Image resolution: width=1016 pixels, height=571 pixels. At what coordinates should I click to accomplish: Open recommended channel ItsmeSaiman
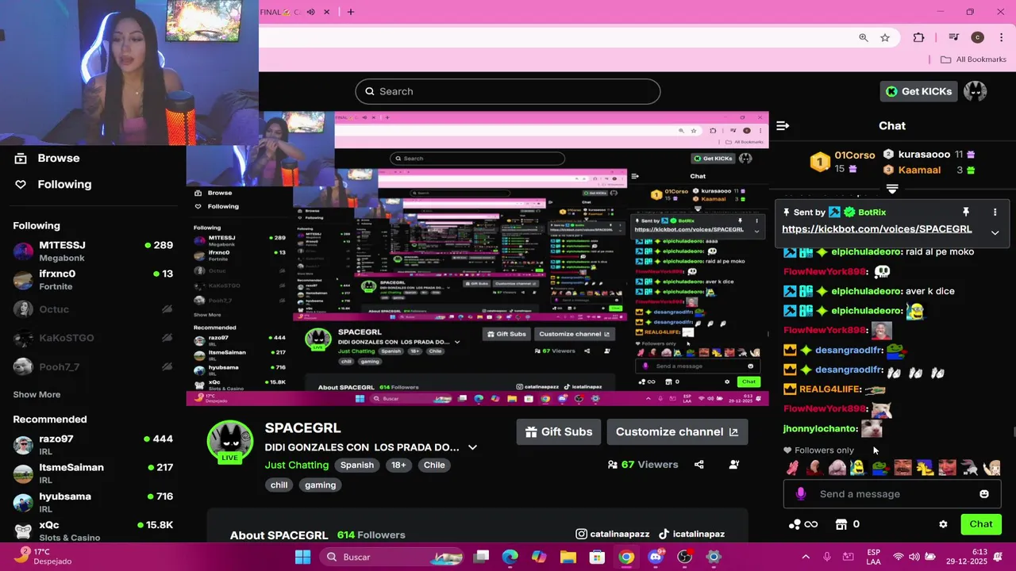click(93, 473)
